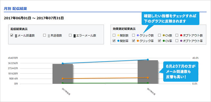Image resolution: width=211 pixels, height=102 pixels.
Task: Click the blue 開封率 point for June
Action: (63, 64)
